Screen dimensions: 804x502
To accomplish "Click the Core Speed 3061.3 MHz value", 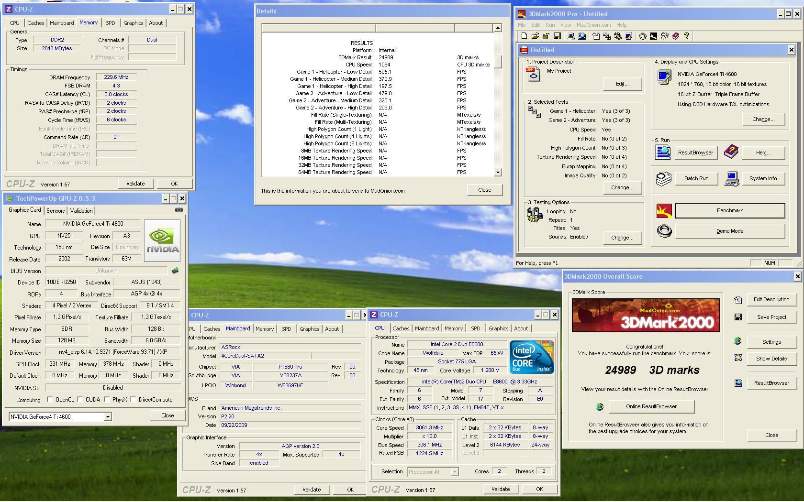I will point(429,428).
